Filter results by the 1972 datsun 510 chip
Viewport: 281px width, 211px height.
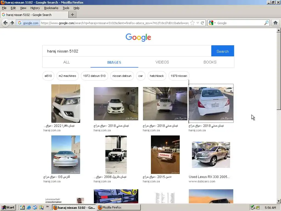click(x=94, y=76)
